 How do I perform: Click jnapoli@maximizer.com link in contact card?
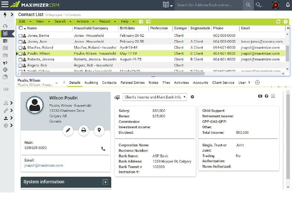point(44,166)
